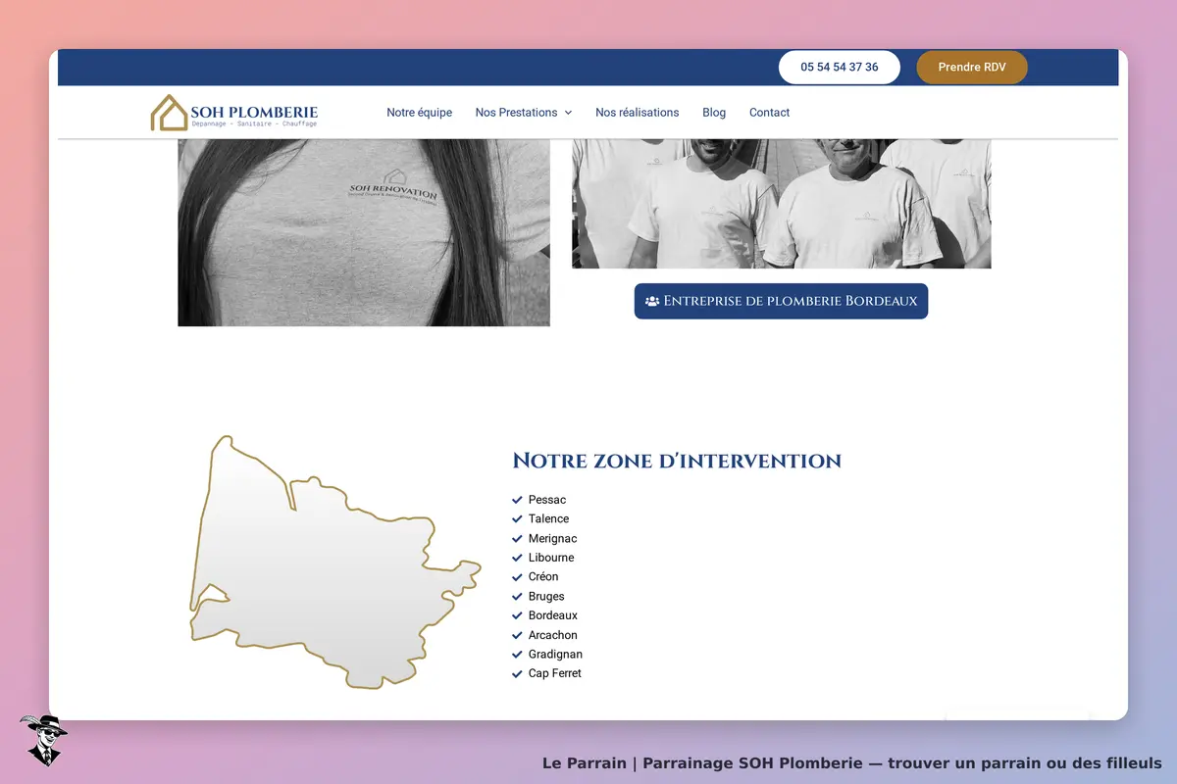This screenshot has width=1177, height=784.
Task: Click the SOH Plomberie brand name text
Action: point(254,112)
